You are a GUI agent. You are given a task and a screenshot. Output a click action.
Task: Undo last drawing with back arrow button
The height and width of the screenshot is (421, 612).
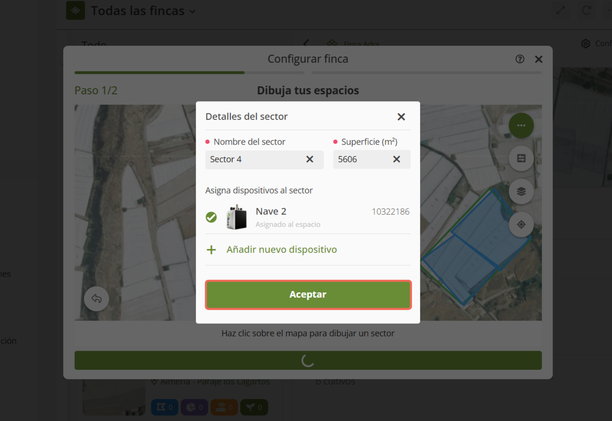pyautogui.click(x=97, y=299)
